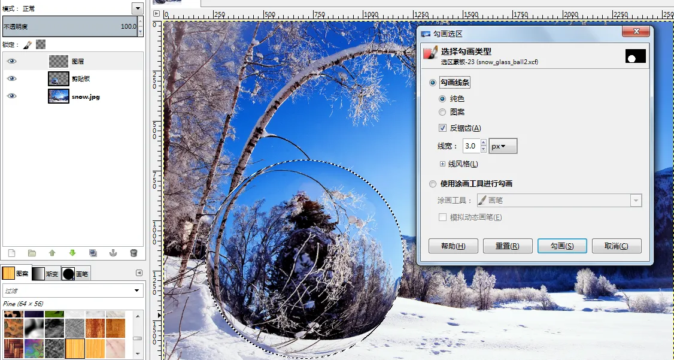Select the selected Pine pattern swatch
This screenshot has height=360, width=674.
(x=75, y=349)
